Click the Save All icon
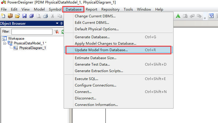Image resolution: width=218 pixels, height=123 pixels. click(x=32, y=16)
